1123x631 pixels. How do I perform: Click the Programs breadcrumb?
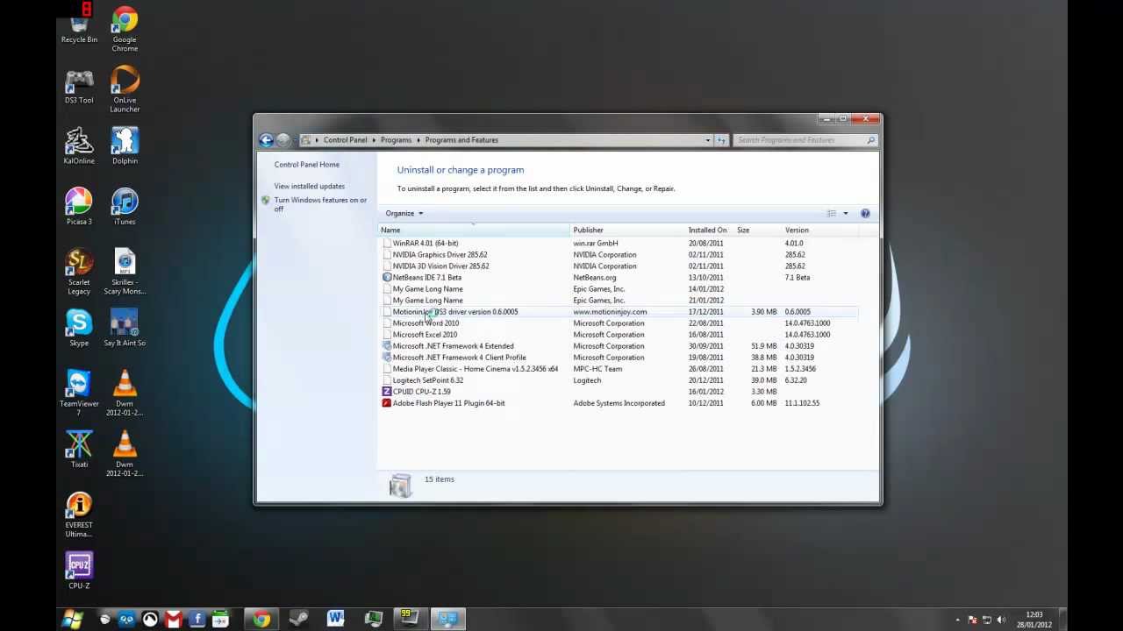click(x=396, y=140)
